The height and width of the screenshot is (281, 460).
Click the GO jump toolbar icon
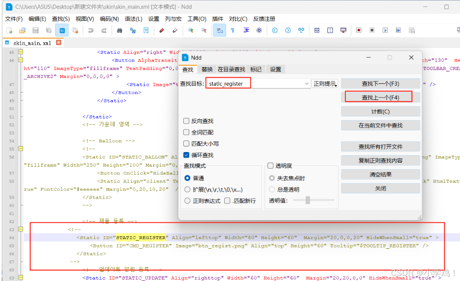[x=301, y=30]
